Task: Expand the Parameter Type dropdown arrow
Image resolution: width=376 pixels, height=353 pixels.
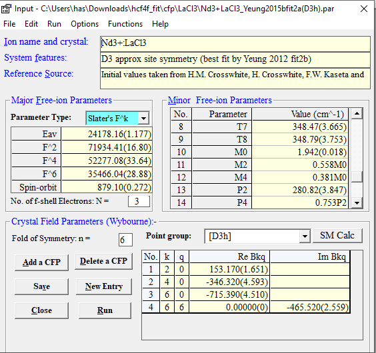Action: click(143, 118)
